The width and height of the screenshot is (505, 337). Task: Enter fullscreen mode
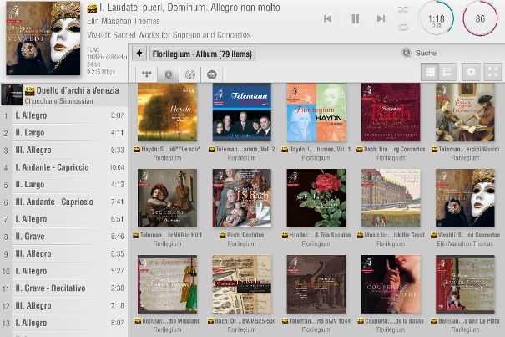coord(493,72)
